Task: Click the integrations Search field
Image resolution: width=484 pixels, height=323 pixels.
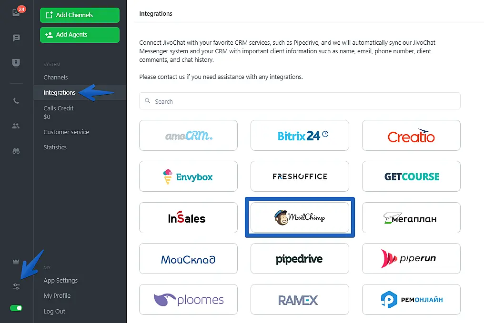Action: tap(300, 101)
